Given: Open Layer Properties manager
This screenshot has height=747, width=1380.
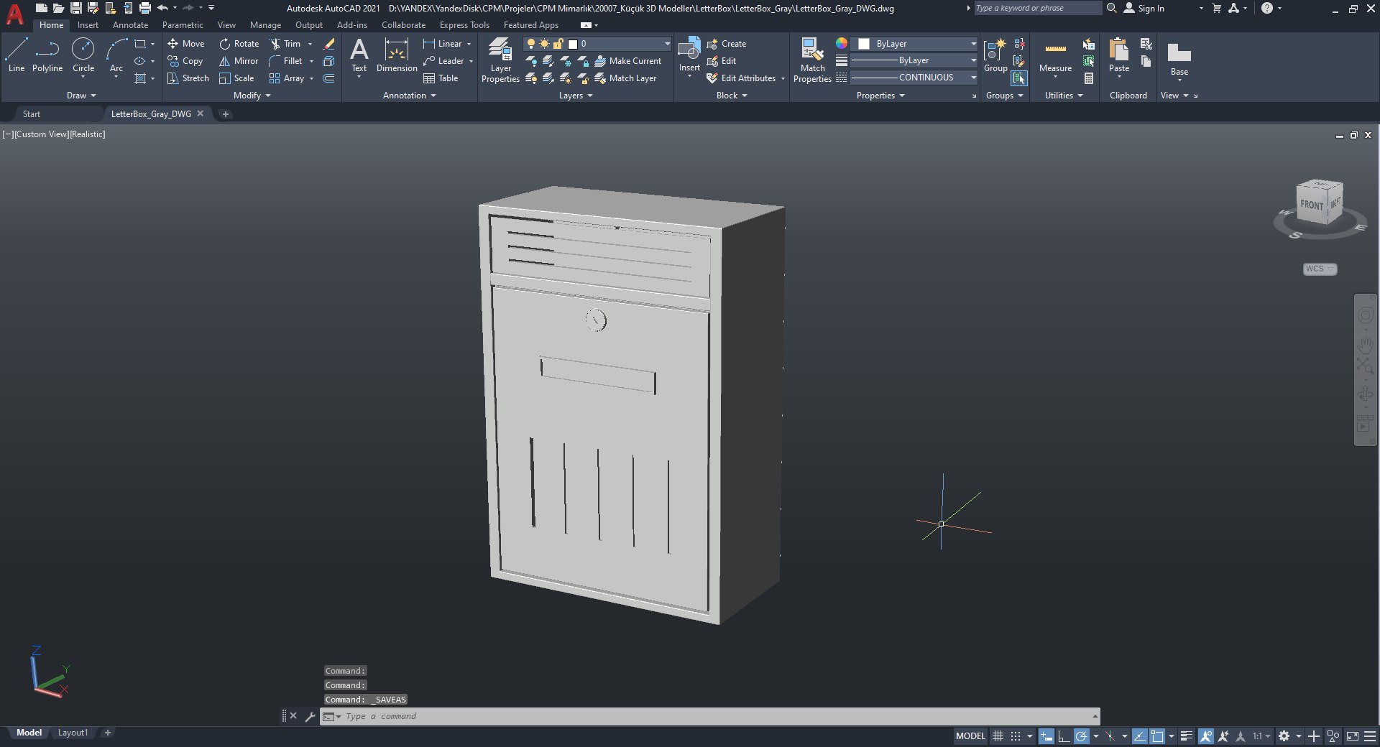Looking at the screenshot, I should point(500,60).
